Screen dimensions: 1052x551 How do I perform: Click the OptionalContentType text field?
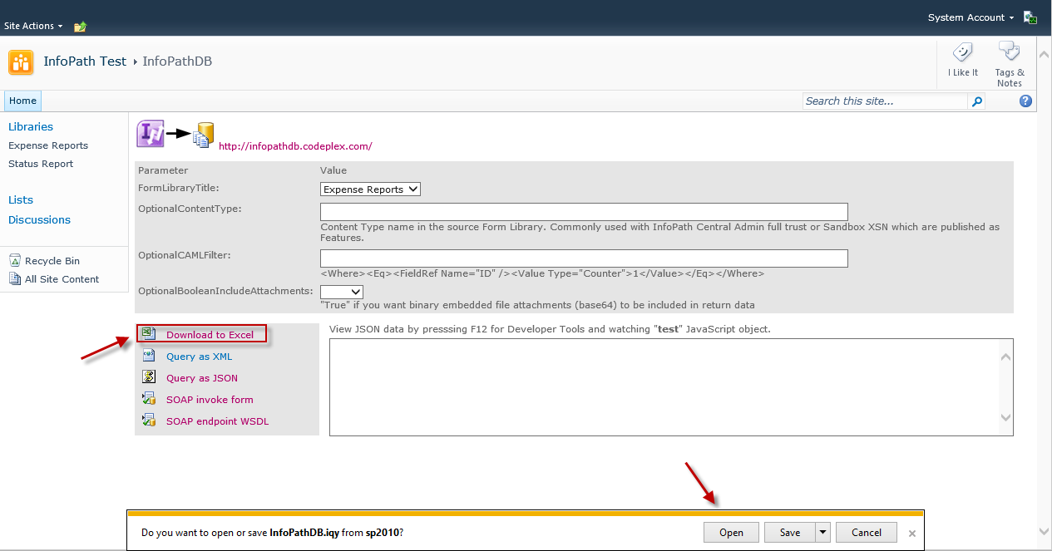pos(584,211)
